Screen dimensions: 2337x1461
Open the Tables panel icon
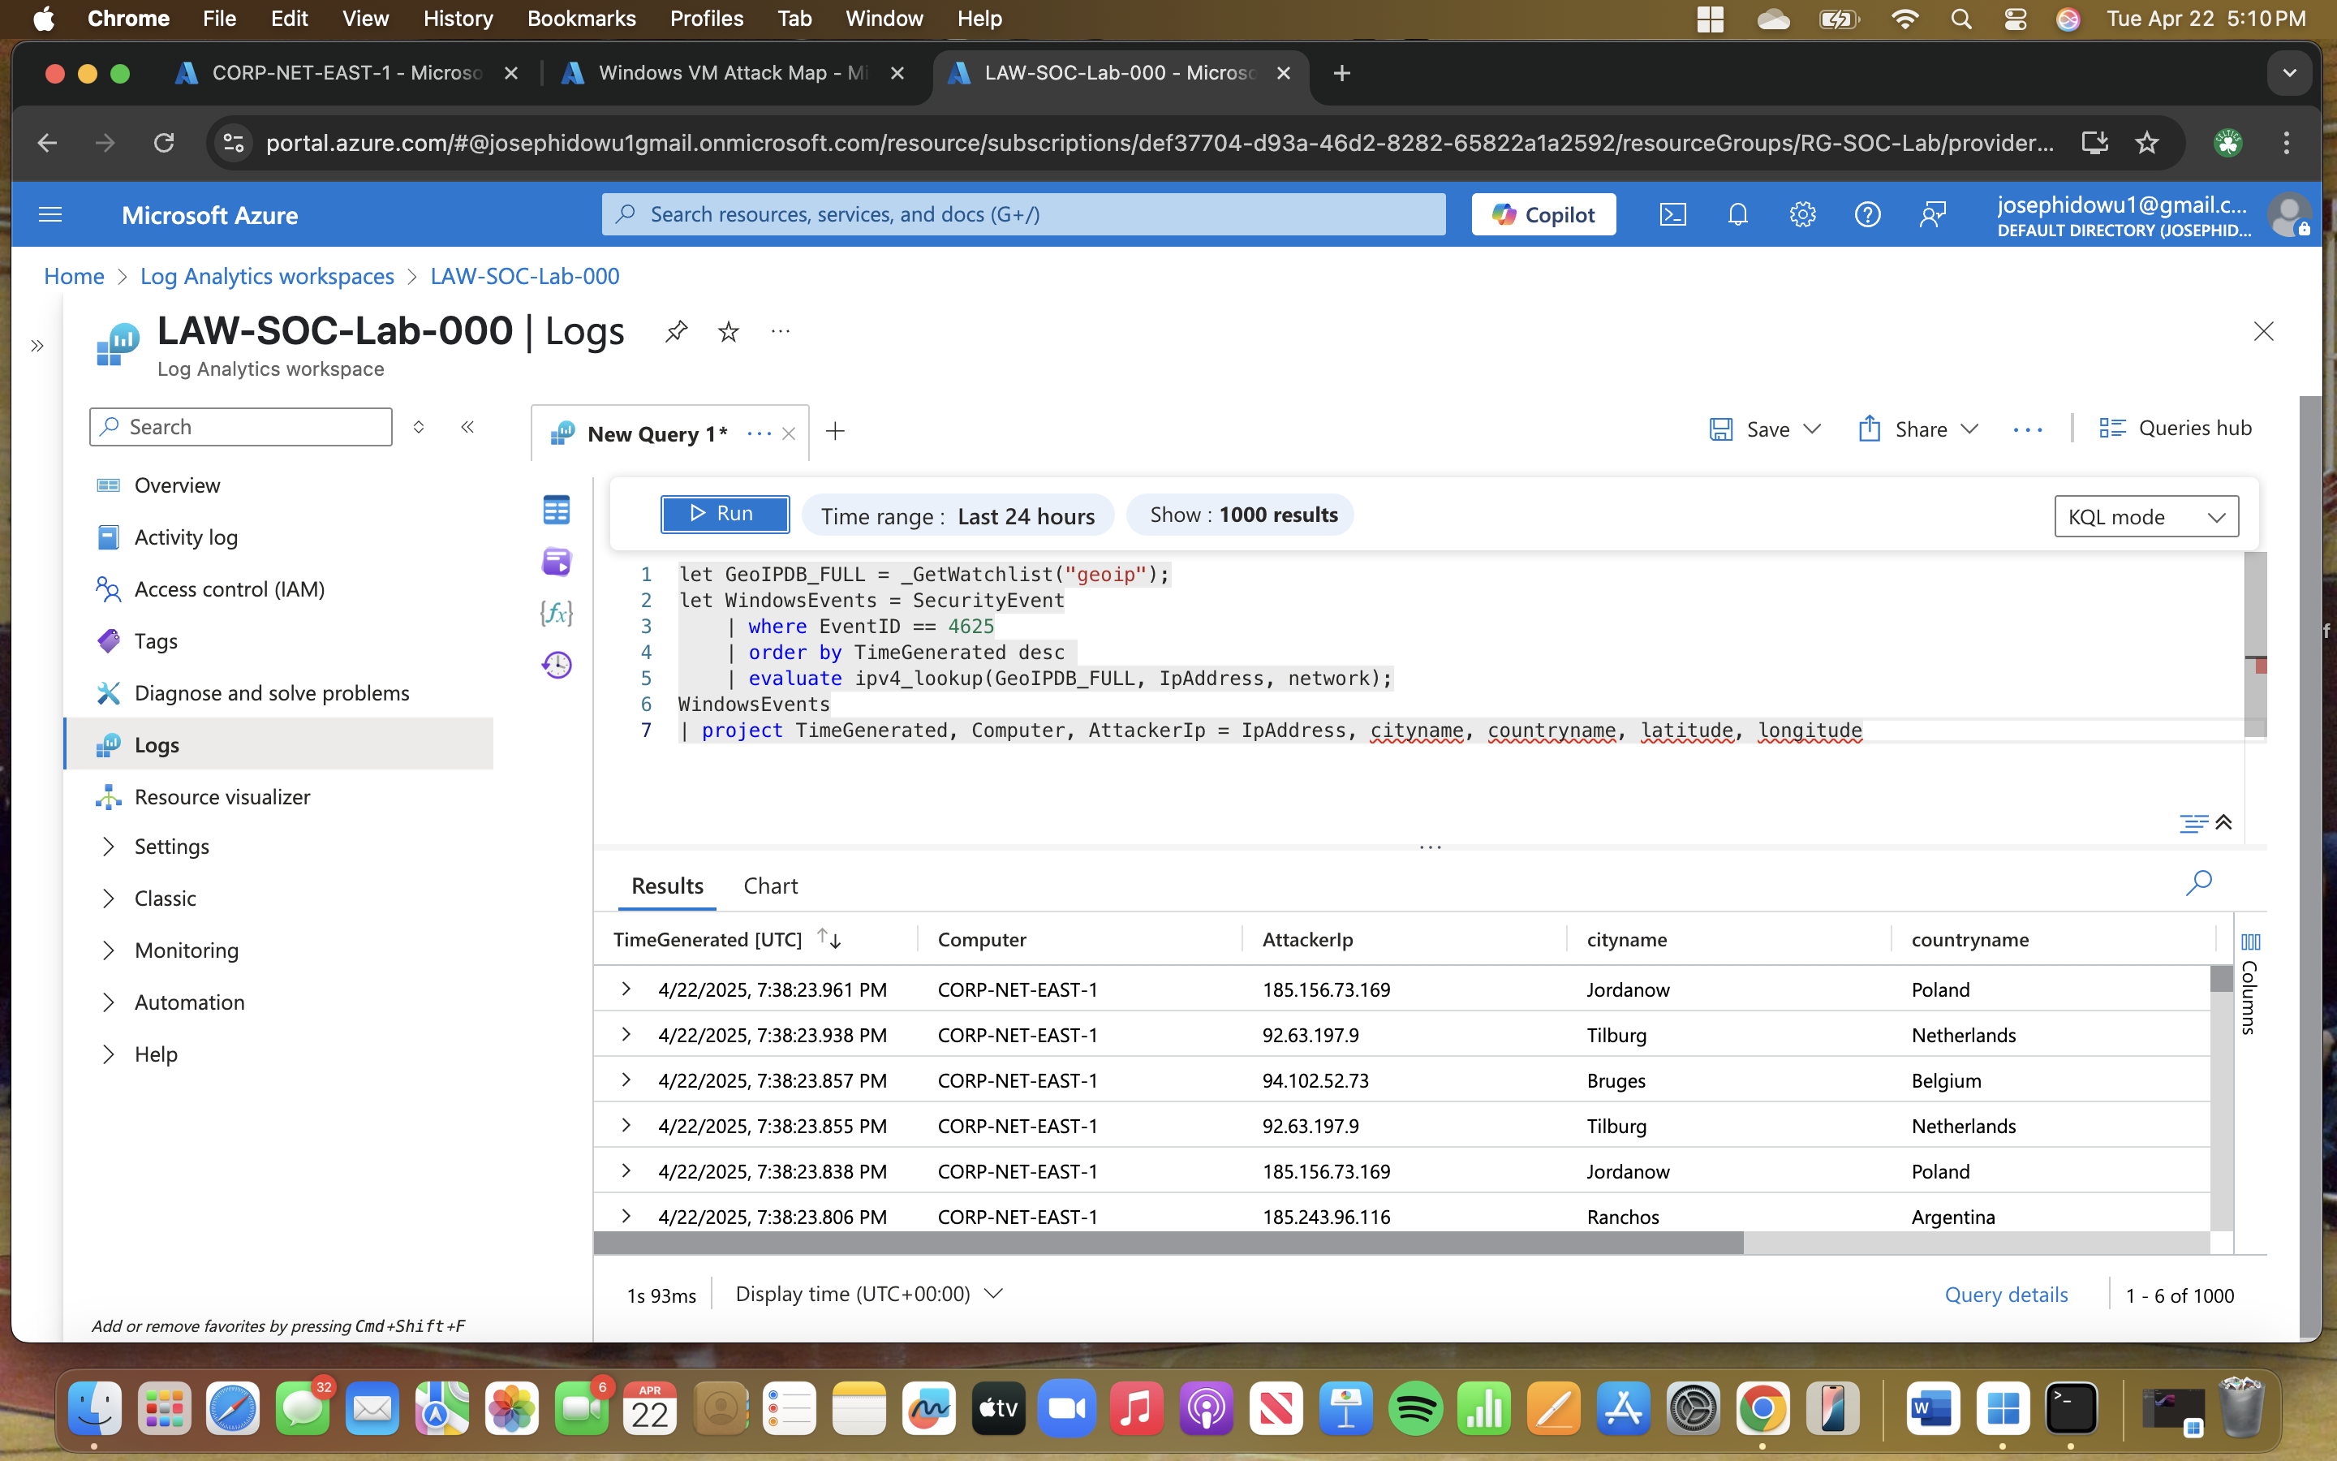[x=556, y=511]
